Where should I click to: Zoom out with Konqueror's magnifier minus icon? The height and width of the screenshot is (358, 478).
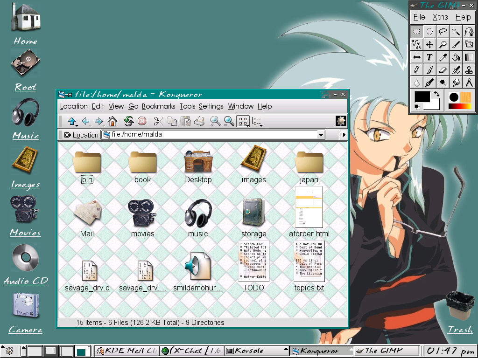point(229,121)
